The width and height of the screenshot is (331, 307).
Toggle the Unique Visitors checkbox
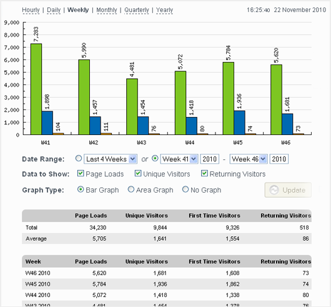tap(138, 173)
